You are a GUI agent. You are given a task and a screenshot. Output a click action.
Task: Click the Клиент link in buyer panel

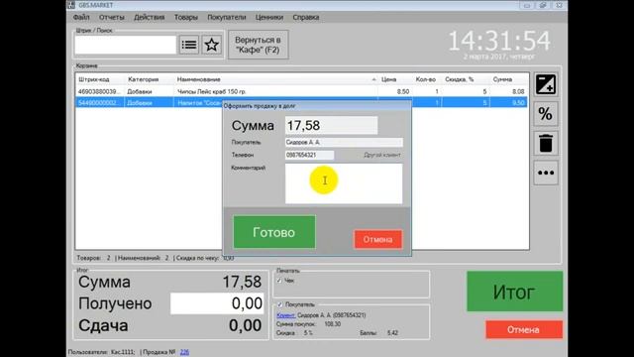pos(286,315)
